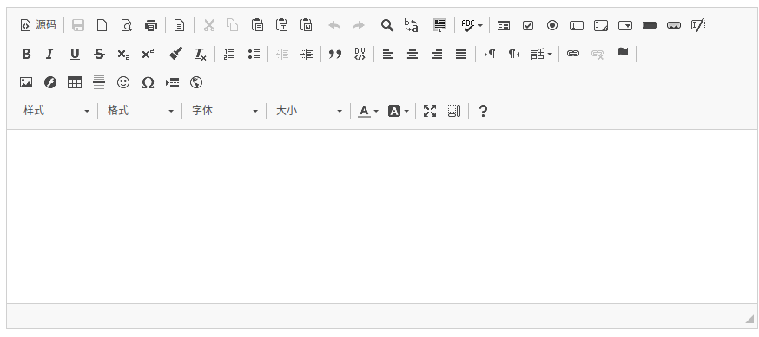This screenshot has width=759, height=337.
Task: Insert a form button
Action: pos(650,25)
